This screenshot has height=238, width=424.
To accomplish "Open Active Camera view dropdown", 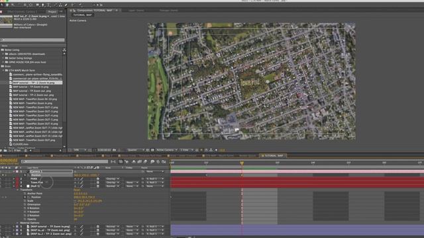I will (x=167, y=150).
